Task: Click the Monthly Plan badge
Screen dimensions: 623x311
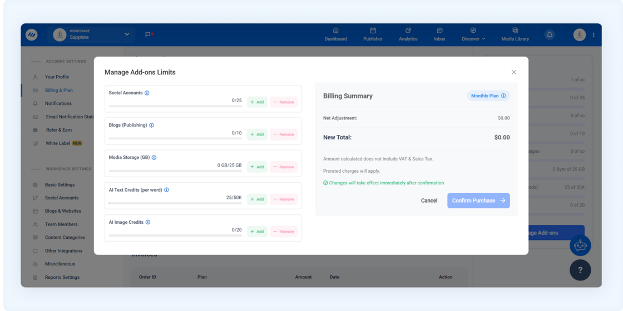Action: 488,96
